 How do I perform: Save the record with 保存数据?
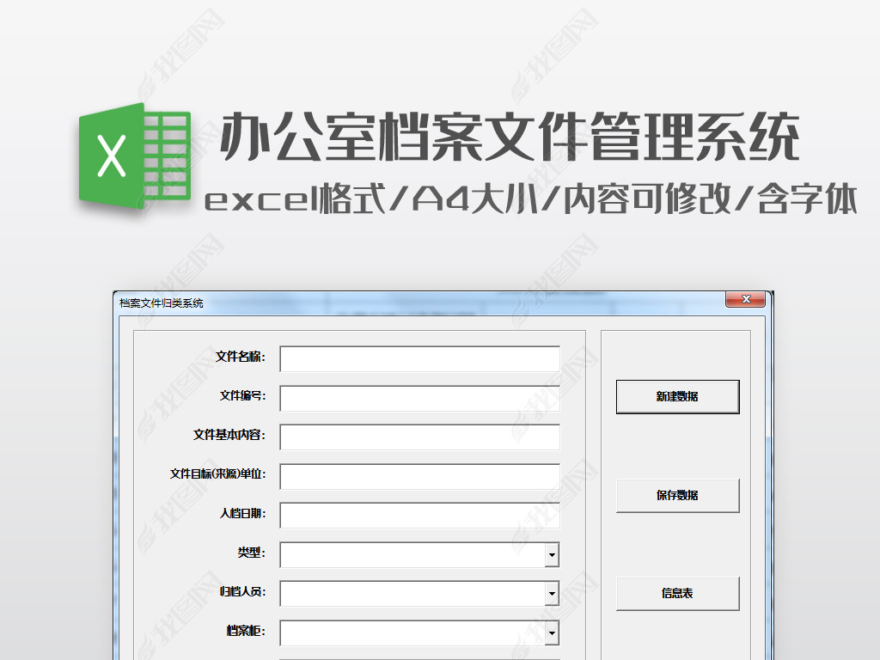[x=677, y=496]
